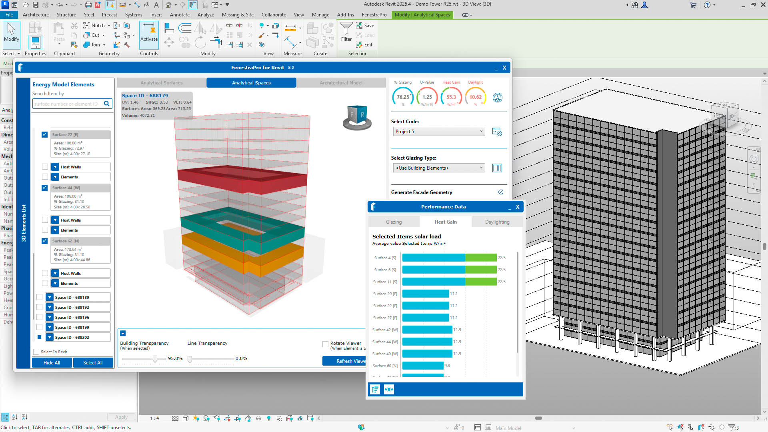Image resolution: width=768 pixels, height=432 pixels.
Task: Click the Hide All button
Action: (52, 362)
